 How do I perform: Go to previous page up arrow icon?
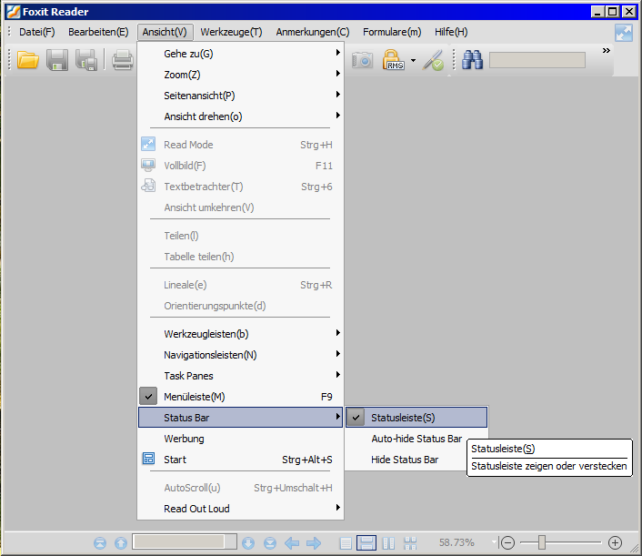tap(121, 543)
